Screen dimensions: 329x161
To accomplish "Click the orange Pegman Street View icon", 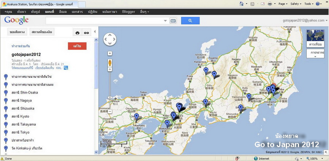I will point(110,63).
